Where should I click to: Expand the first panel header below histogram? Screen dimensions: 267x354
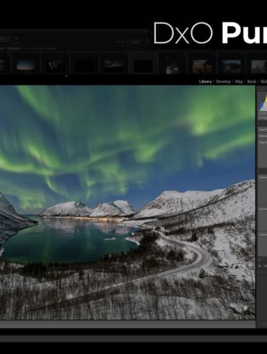coord(263,129)
